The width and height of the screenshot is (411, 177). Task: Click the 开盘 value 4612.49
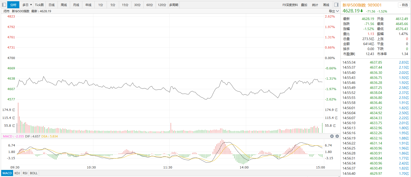coord(402,19)
